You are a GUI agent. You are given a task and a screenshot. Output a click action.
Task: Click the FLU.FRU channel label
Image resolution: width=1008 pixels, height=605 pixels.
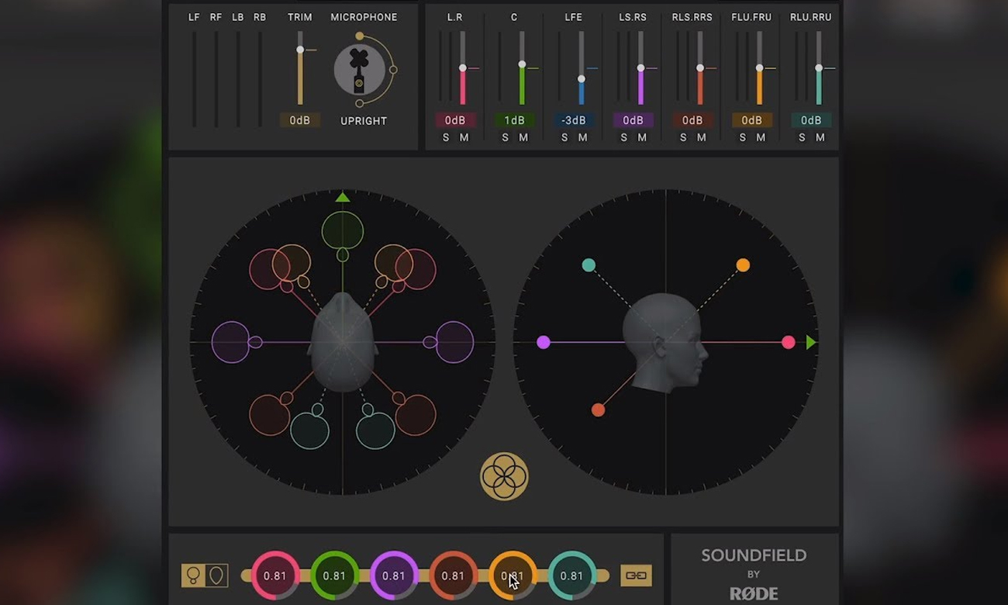(751, 17)
